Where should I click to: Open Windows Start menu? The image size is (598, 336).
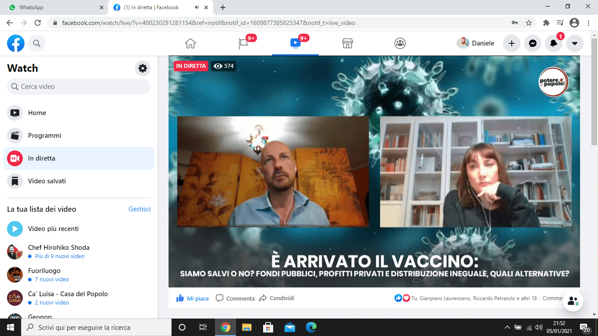tap(11, 327)
